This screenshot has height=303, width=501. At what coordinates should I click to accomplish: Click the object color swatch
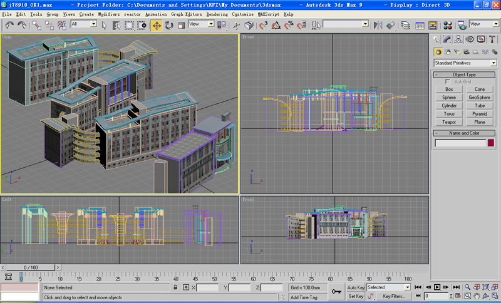pyautogui.click(x=490, y=143)
